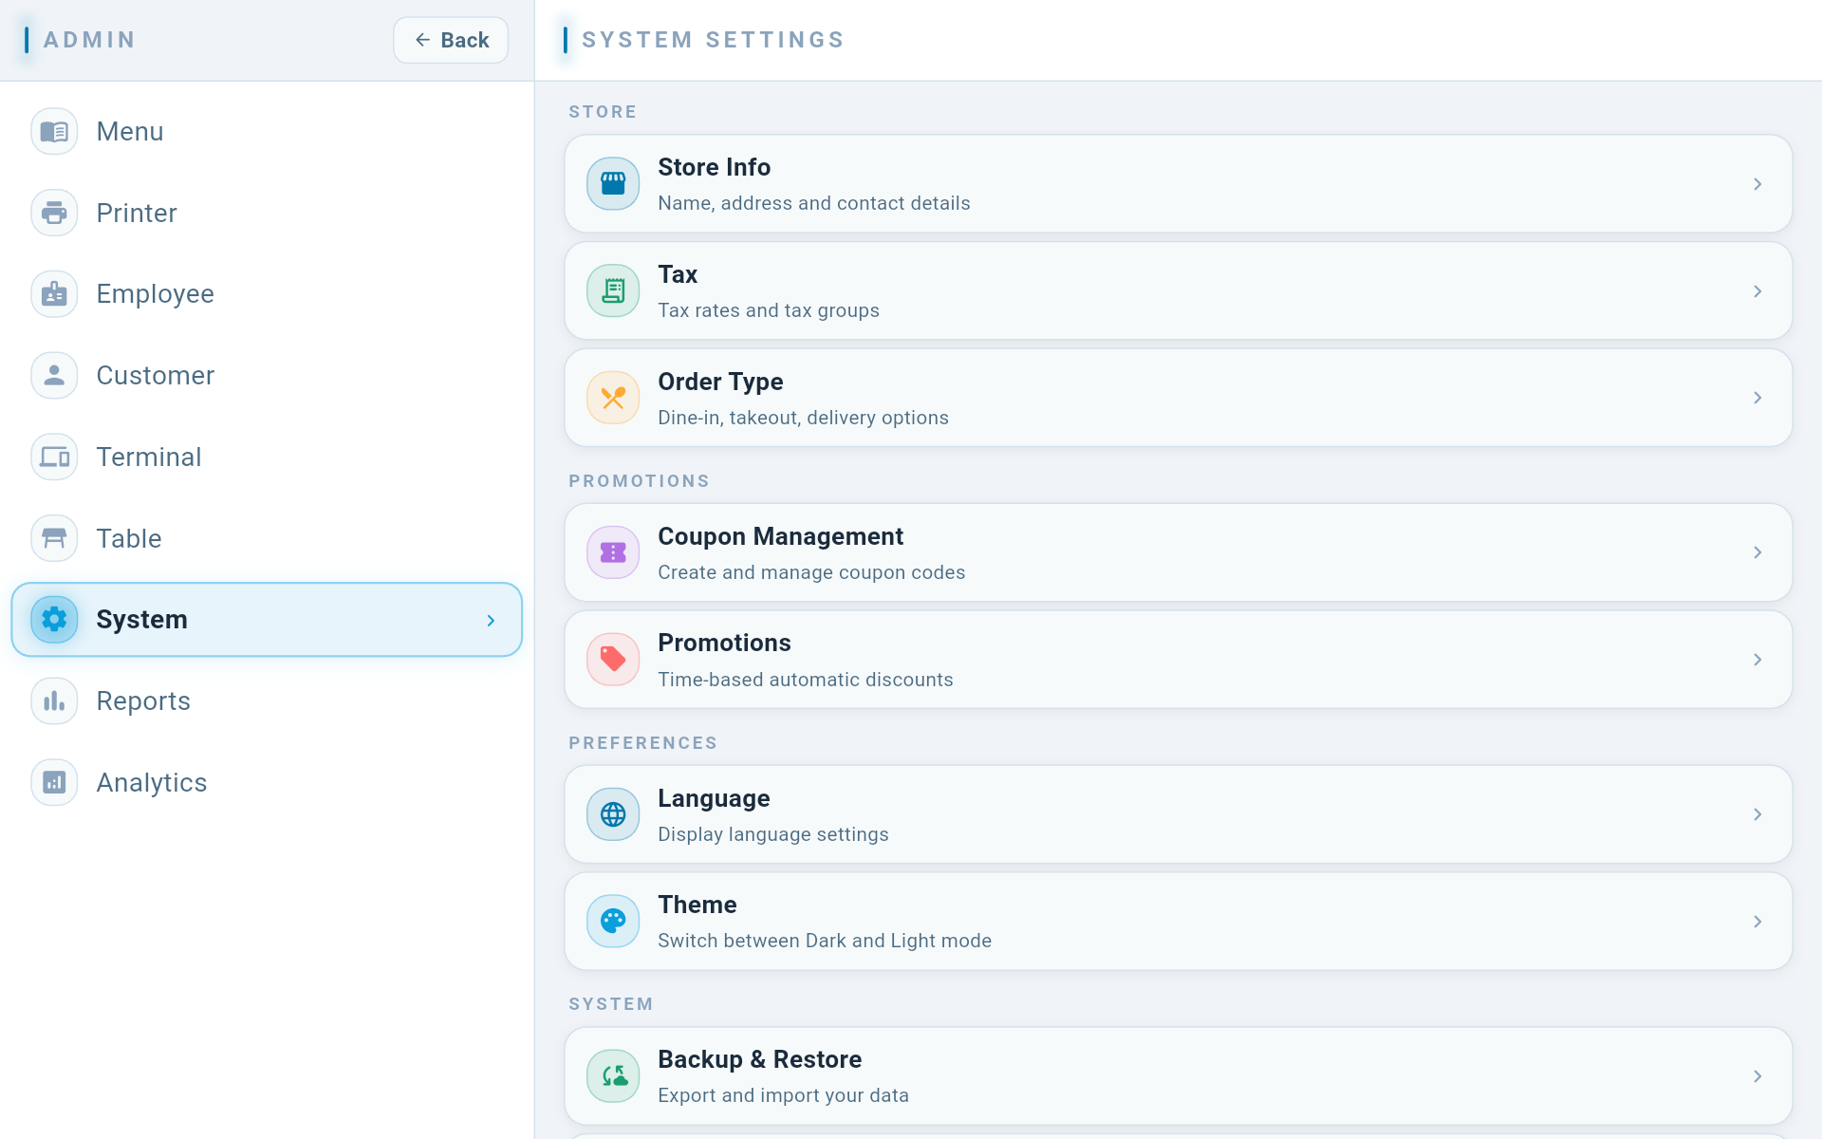Open Coupon Management title
1822x1139 pixels.
(780, 536)
